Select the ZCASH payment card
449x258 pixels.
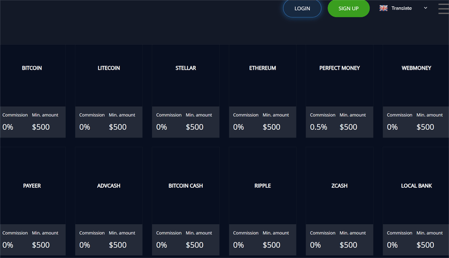point(340,201)
